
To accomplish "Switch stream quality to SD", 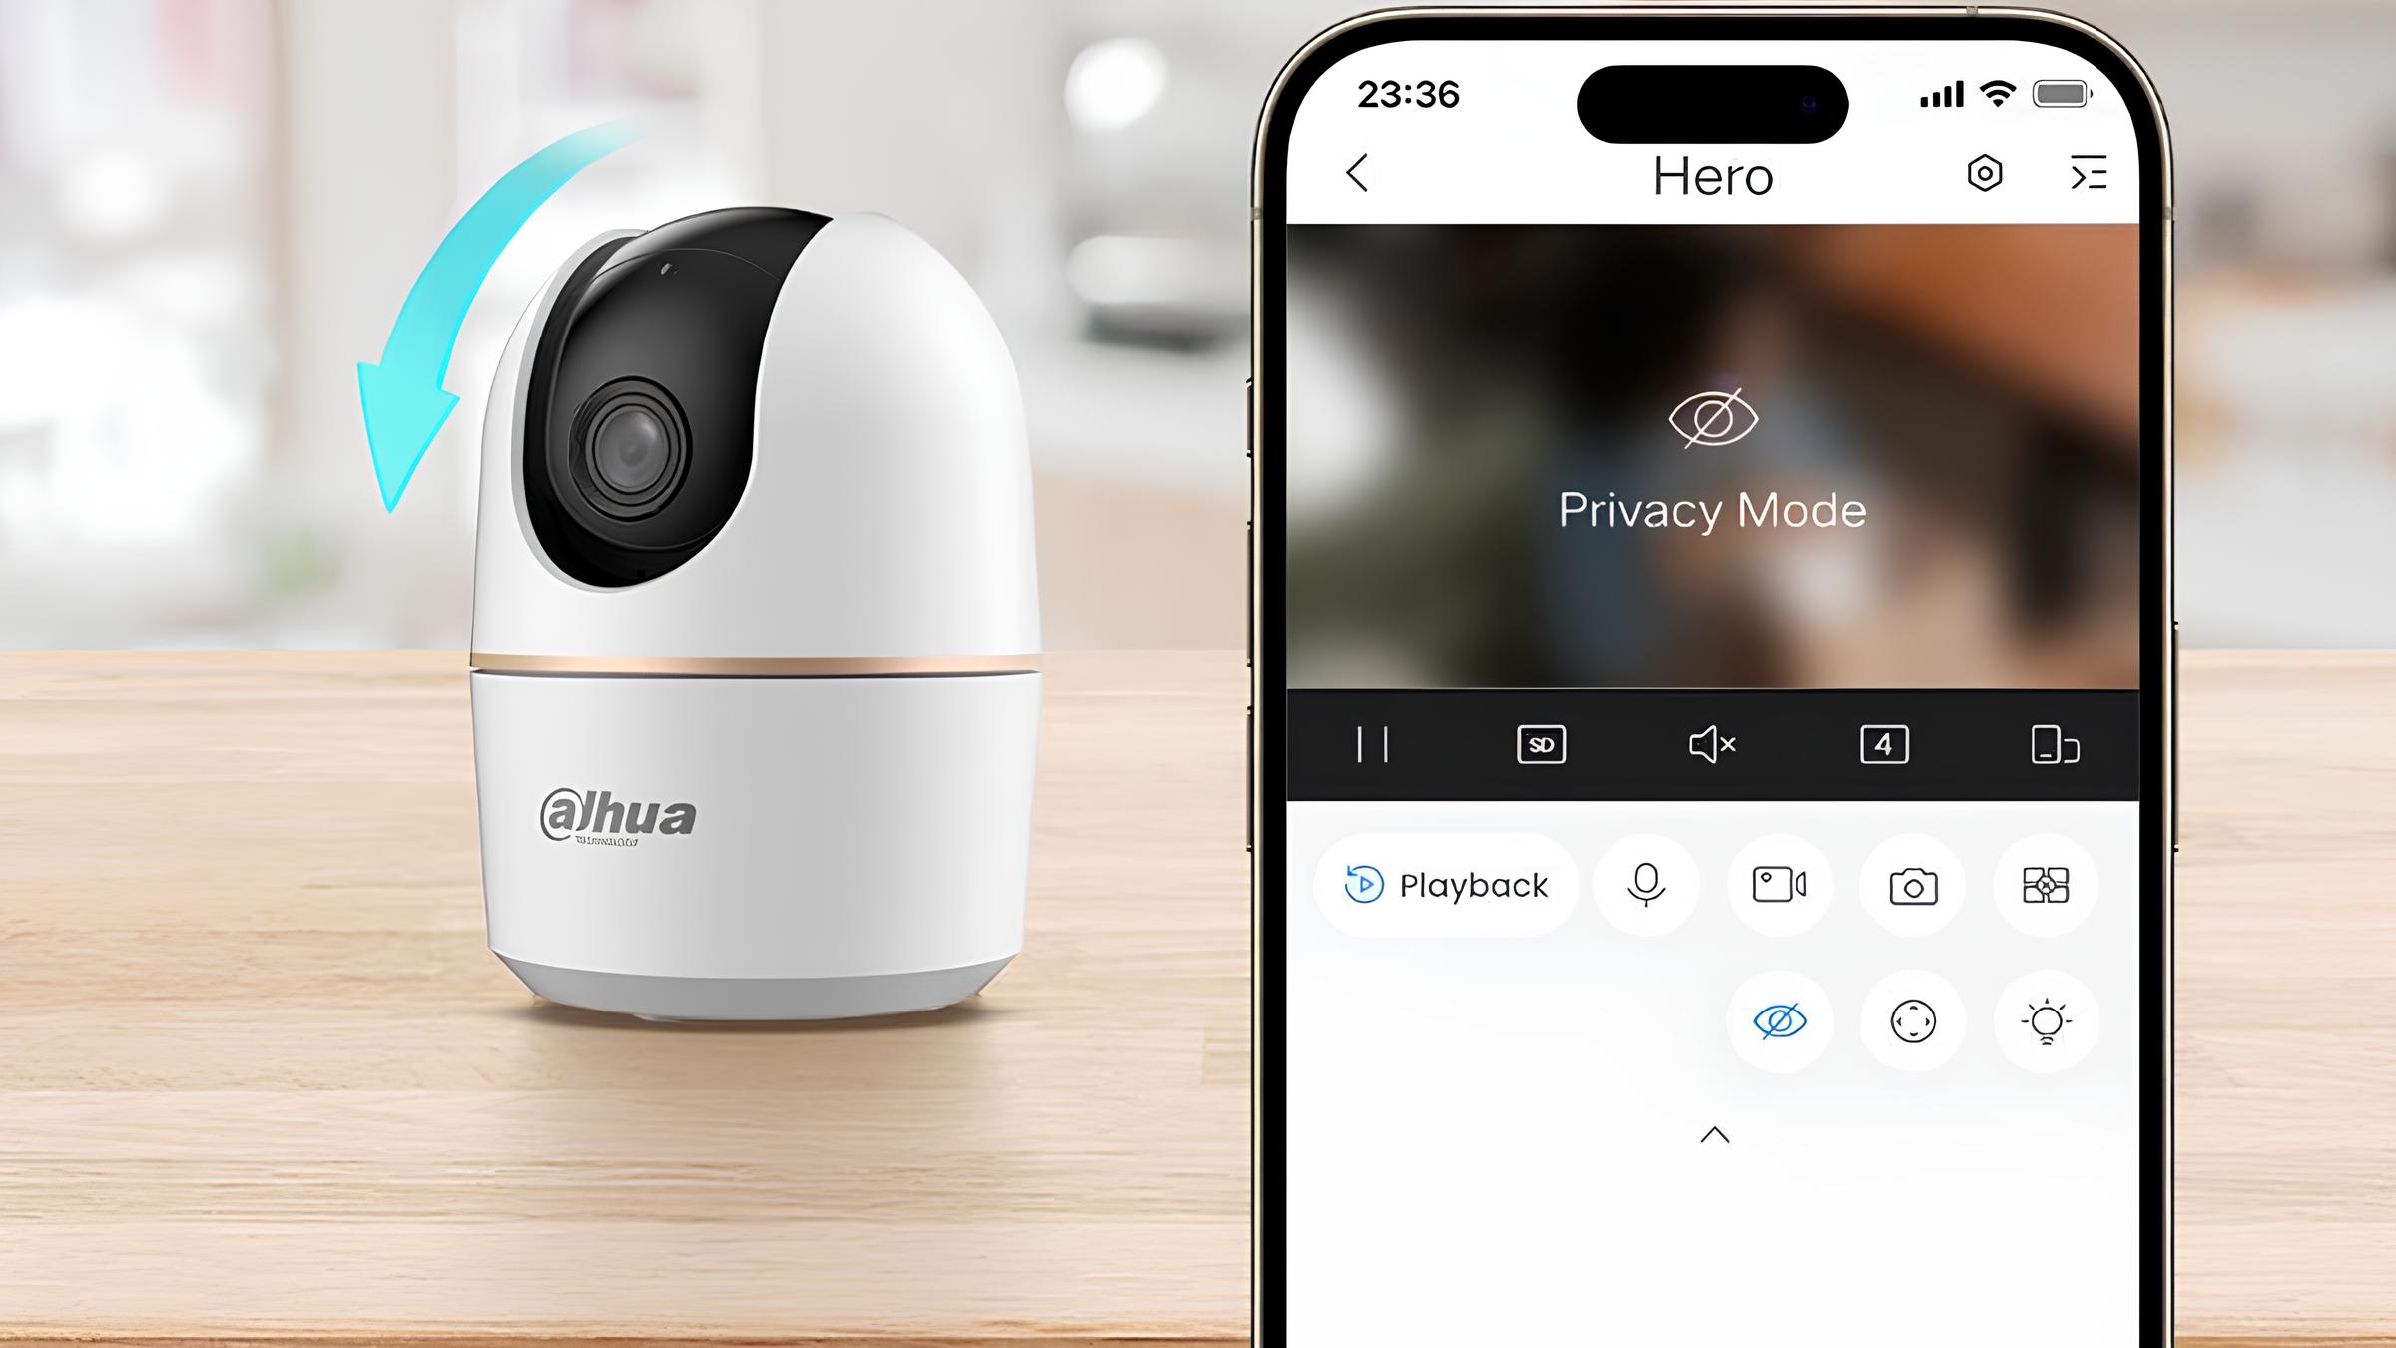I will [1540, 742].
